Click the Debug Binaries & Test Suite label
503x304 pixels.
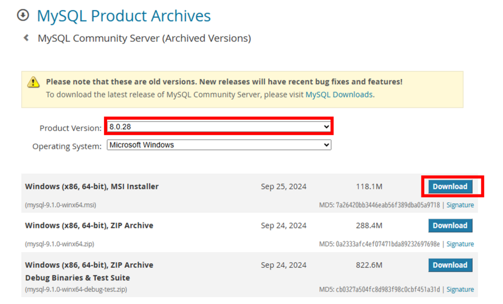[x=78, y=278]
